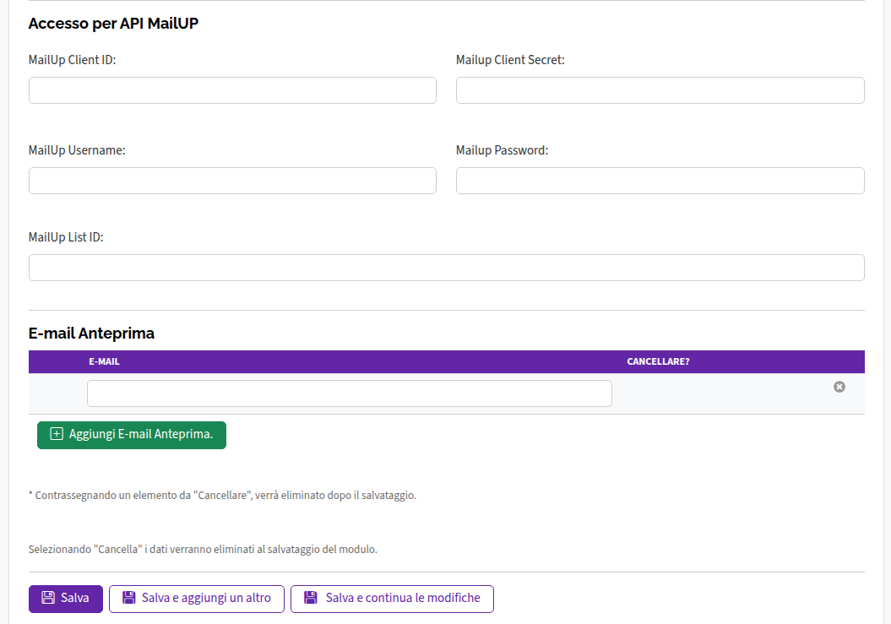Select the Accesso per API MailUP heading
Image resolution: width=891 pixels, height=624 pixels.
point(114,24)
